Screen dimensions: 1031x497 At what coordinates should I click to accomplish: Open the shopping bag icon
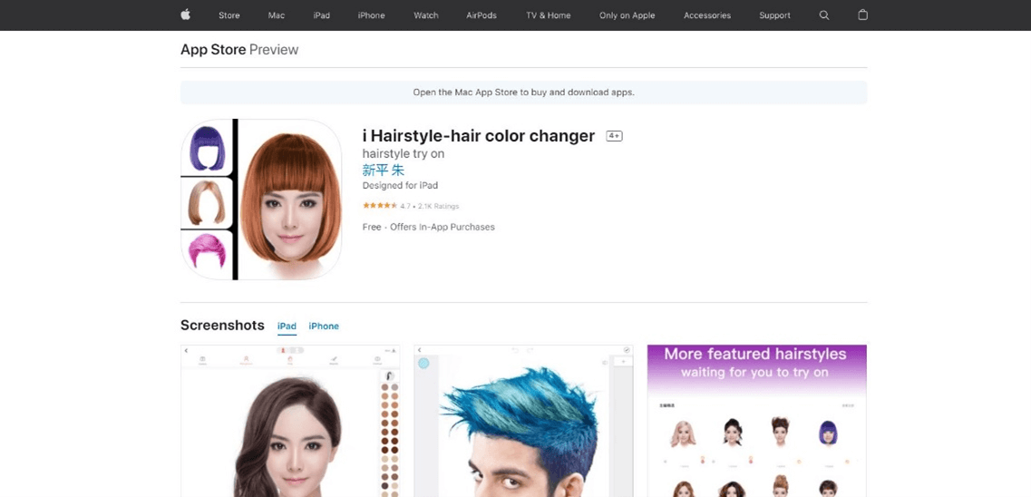point(862,15)
